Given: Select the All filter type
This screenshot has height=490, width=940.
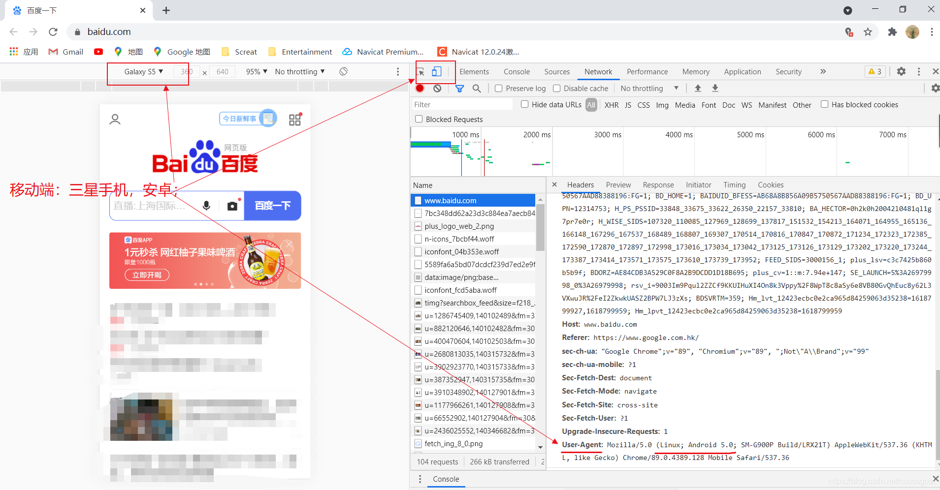Looking at the screenshot, I should [591, 105].
